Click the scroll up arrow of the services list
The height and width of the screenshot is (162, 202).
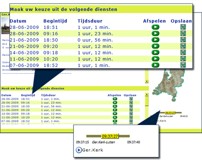tap(147, 95)
